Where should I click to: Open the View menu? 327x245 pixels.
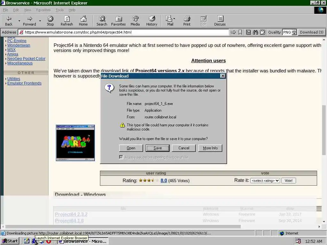pos(27,10)
